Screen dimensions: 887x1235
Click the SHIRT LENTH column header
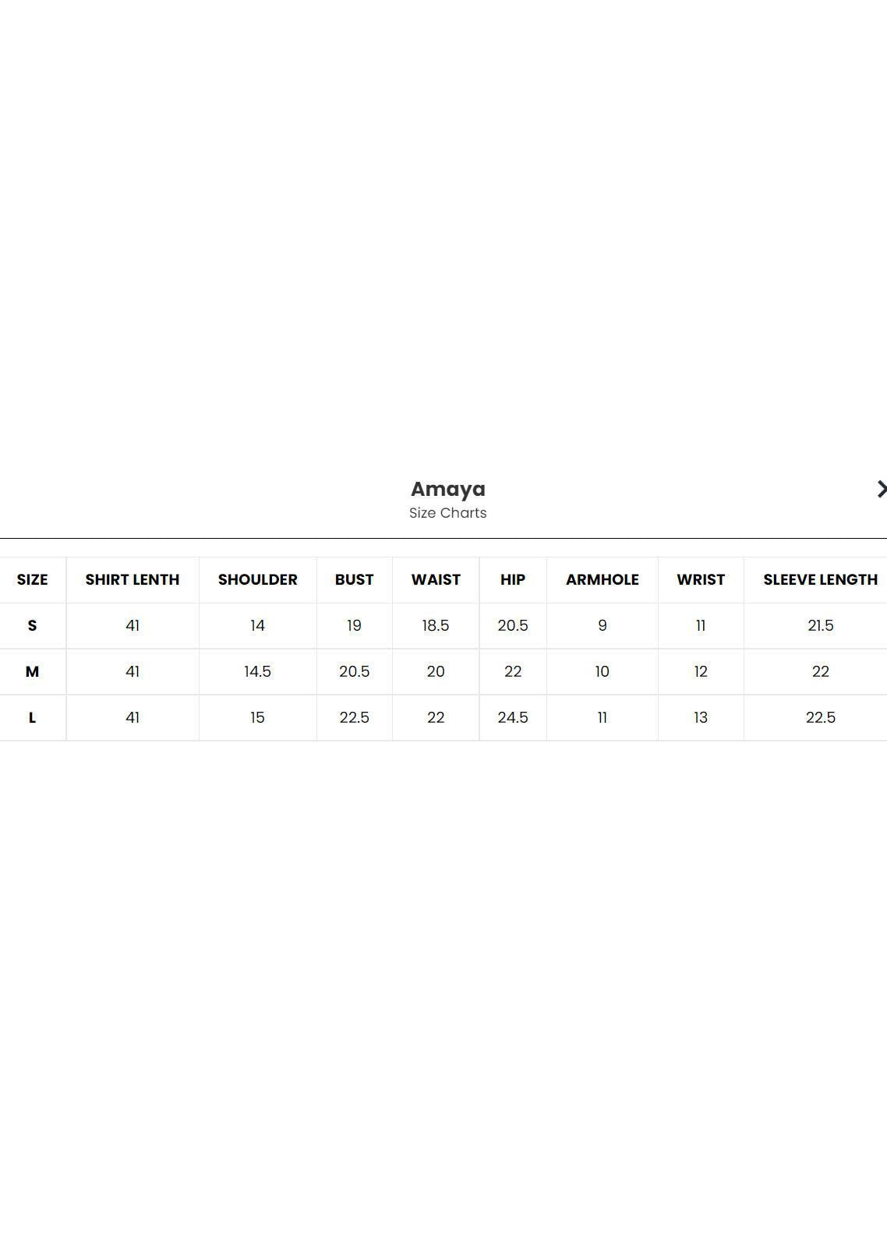click(x=133, y=579)
